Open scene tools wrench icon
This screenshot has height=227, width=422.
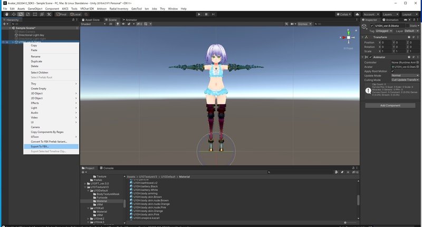tap(286, 24)
